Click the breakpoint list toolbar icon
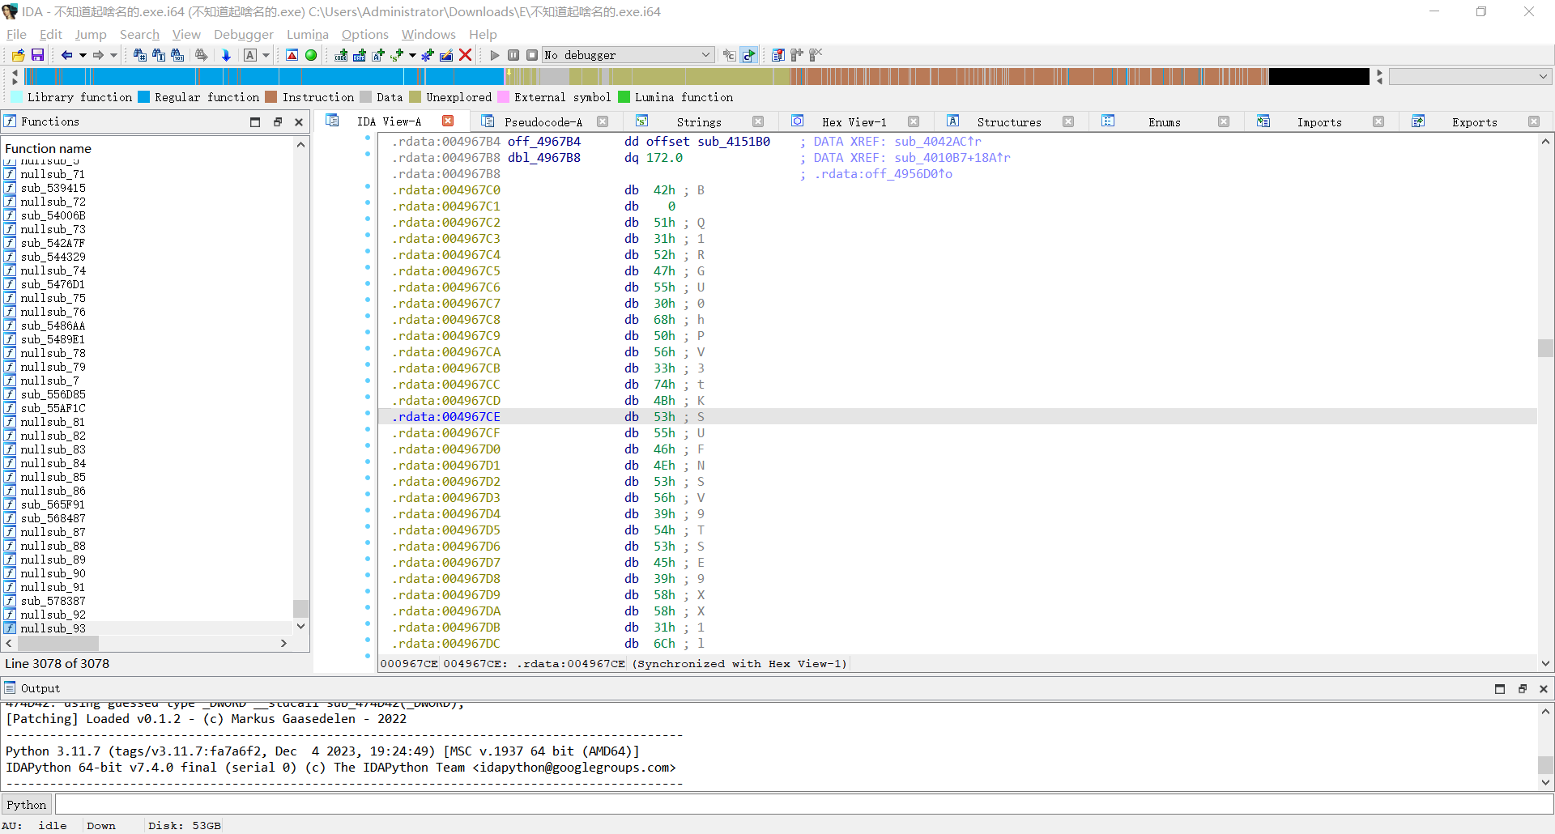The image size is (1555, 834). (778, 55)
